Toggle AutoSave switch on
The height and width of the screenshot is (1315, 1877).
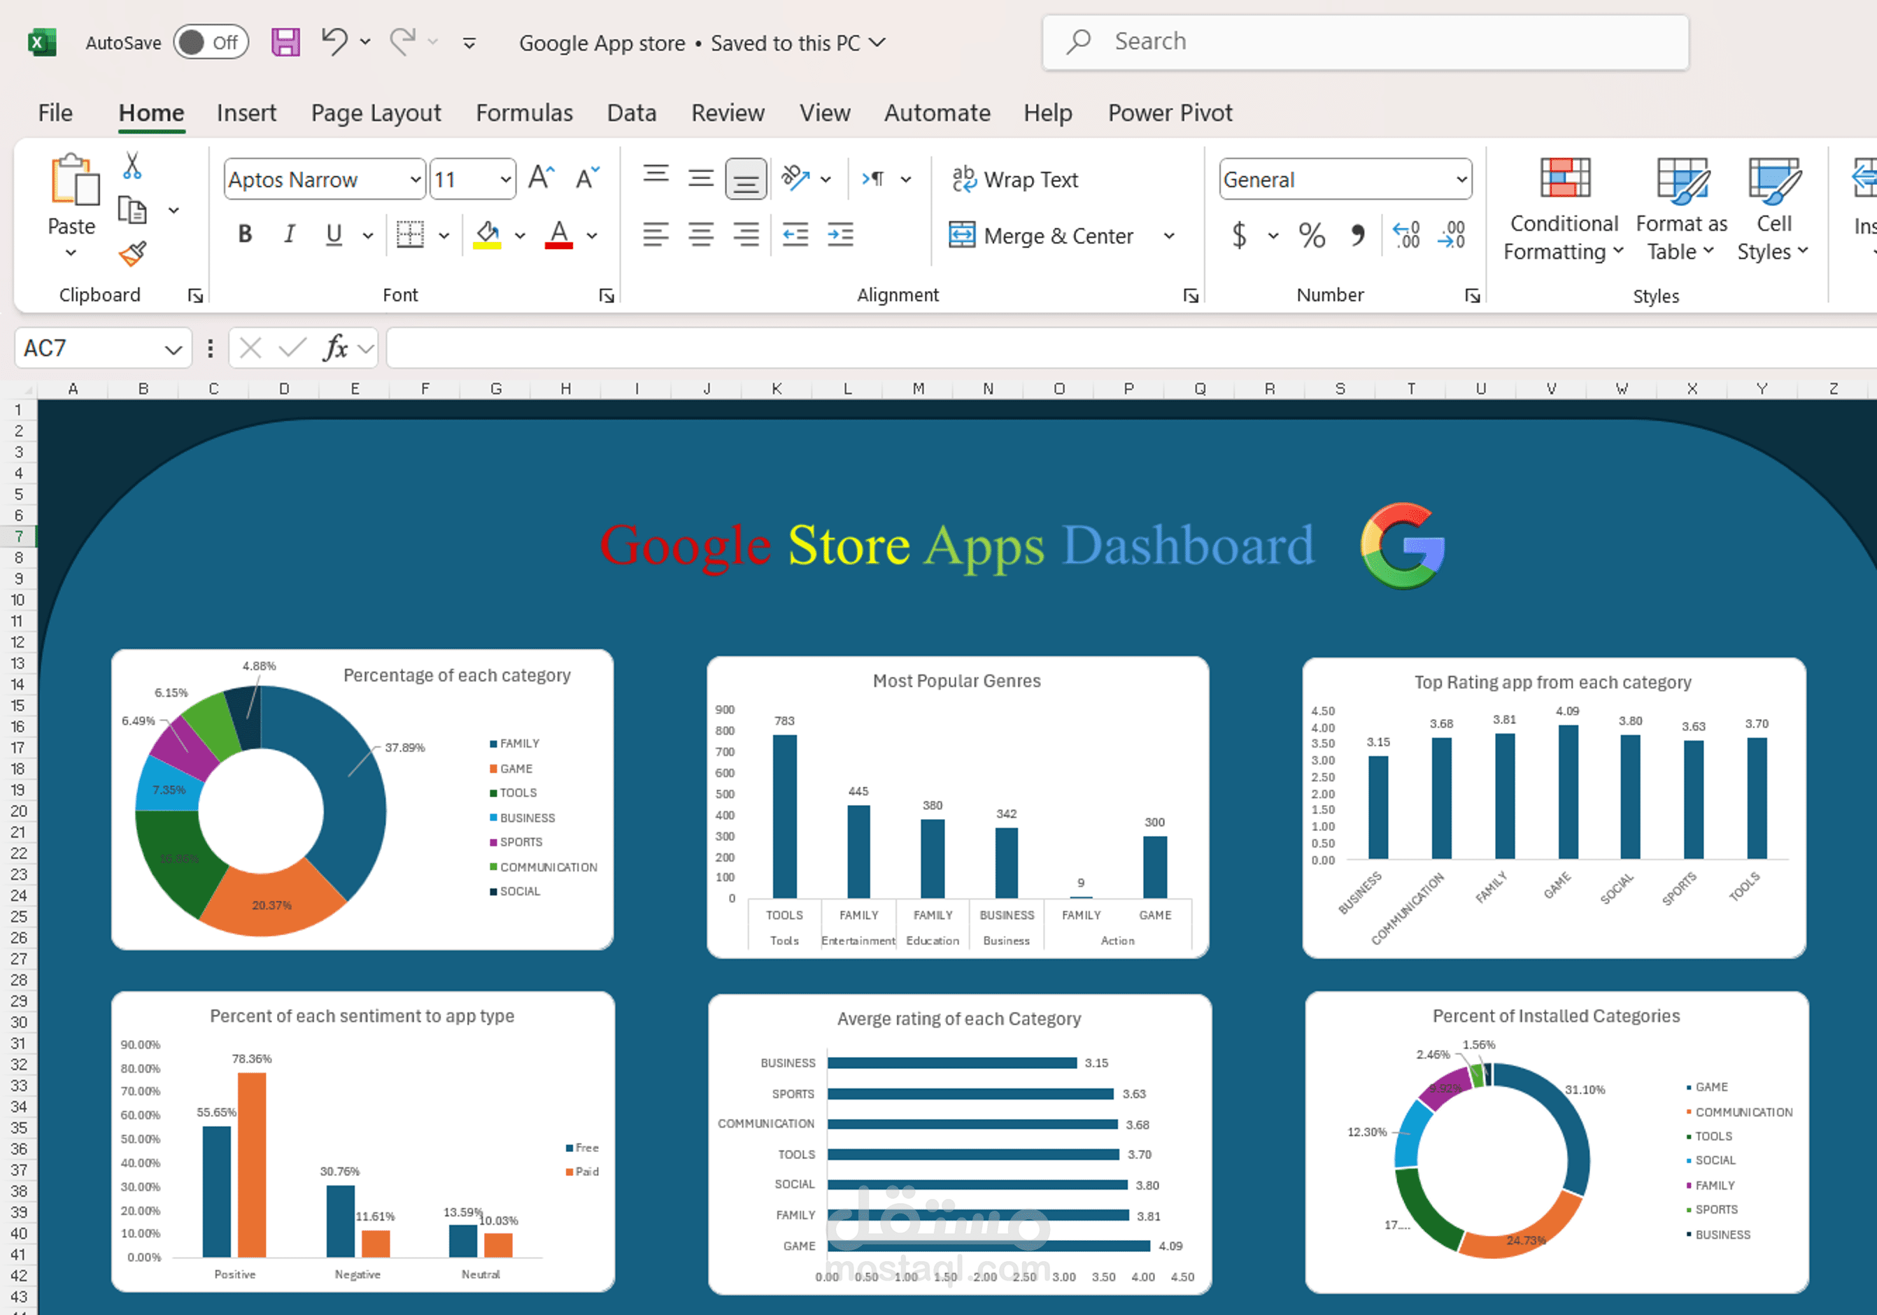(210, 43)
